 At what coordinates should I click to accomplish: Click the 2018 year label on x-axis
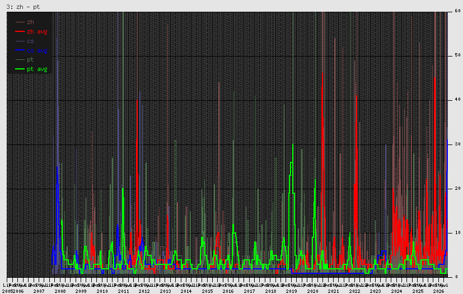pos(270,291)
